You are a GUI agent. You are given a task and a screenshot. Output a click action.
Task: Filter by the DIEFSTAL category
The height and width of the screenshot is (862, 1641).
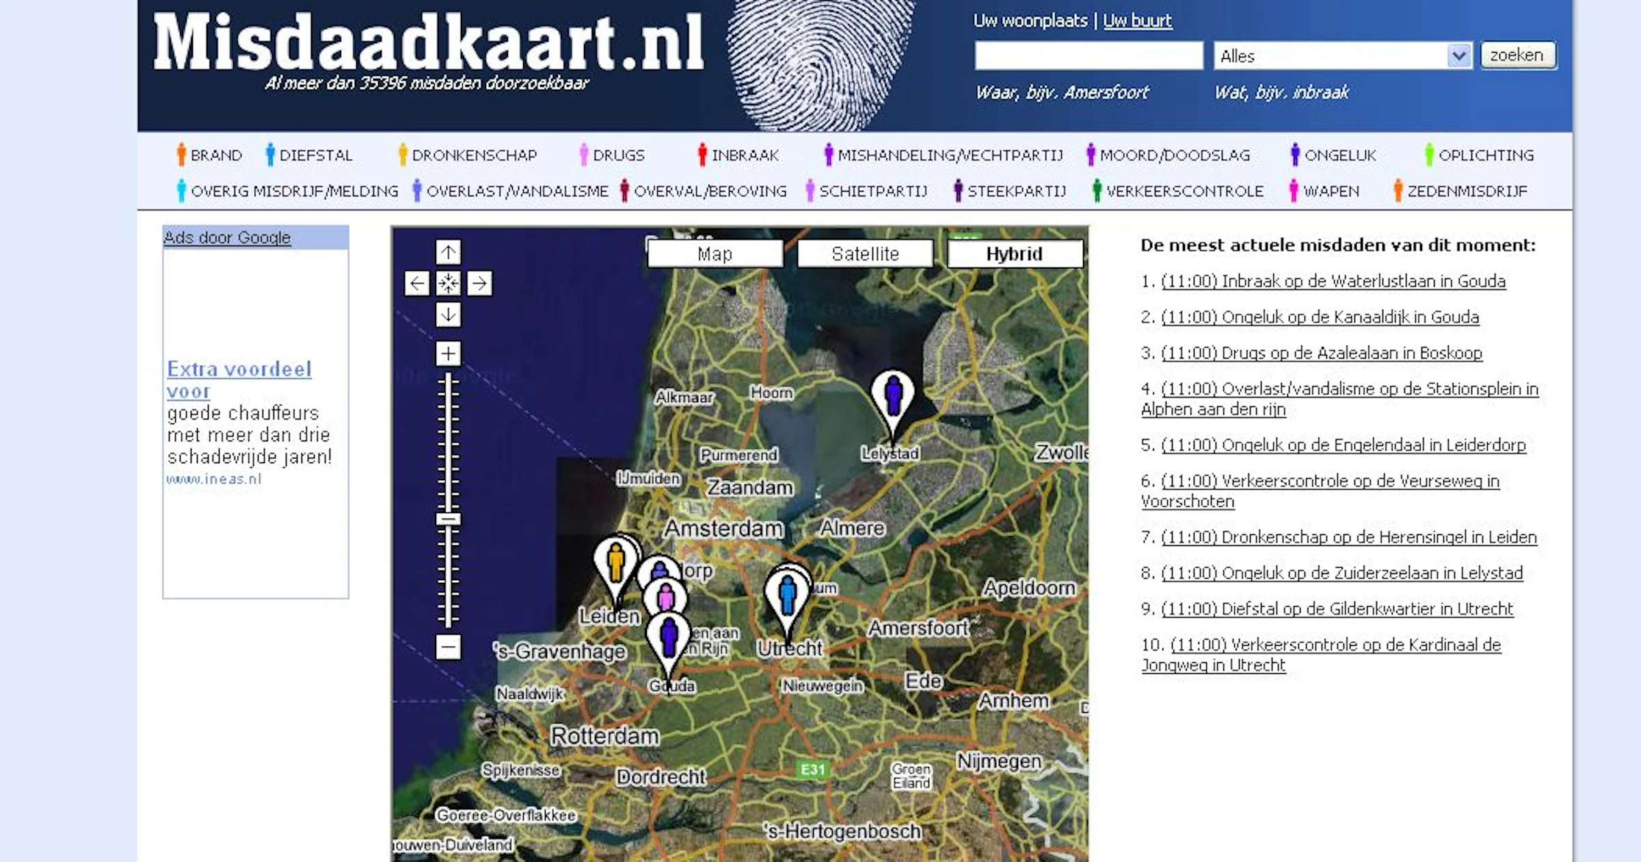coord(309,155)
